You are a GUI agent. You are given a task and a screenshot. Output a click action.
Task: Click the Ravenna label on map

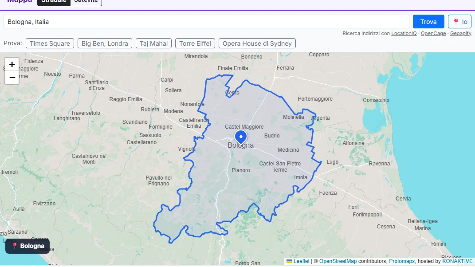click(379, 164)
